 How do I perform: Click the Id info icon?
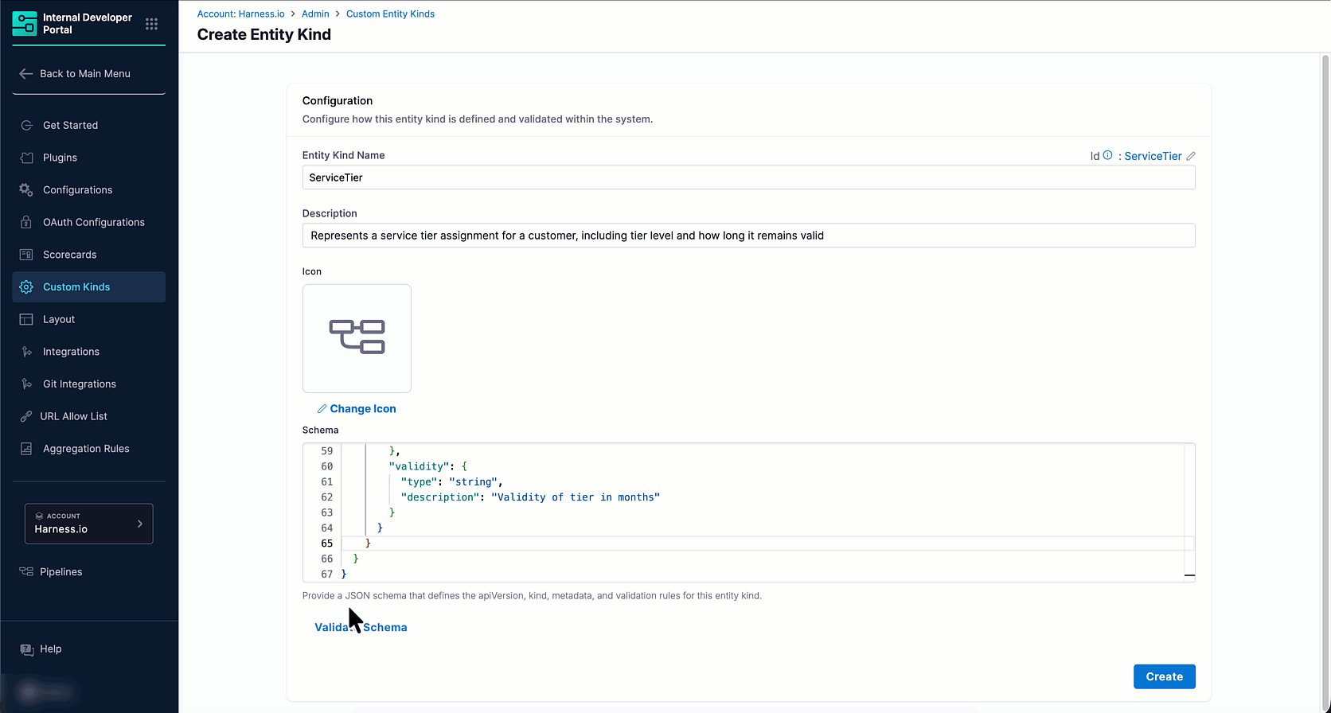[1107, 156]
